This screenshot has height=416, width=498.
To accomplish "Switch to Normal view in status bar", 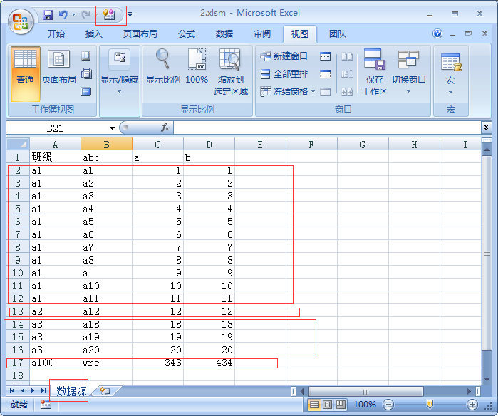I will [314, 405].
